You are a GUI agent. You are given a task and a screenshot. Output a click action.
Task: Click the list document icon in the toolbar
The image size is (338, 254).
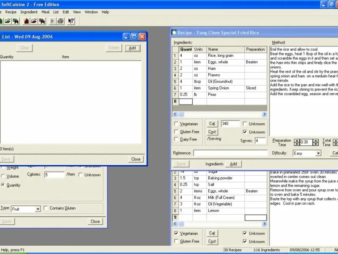53,21
